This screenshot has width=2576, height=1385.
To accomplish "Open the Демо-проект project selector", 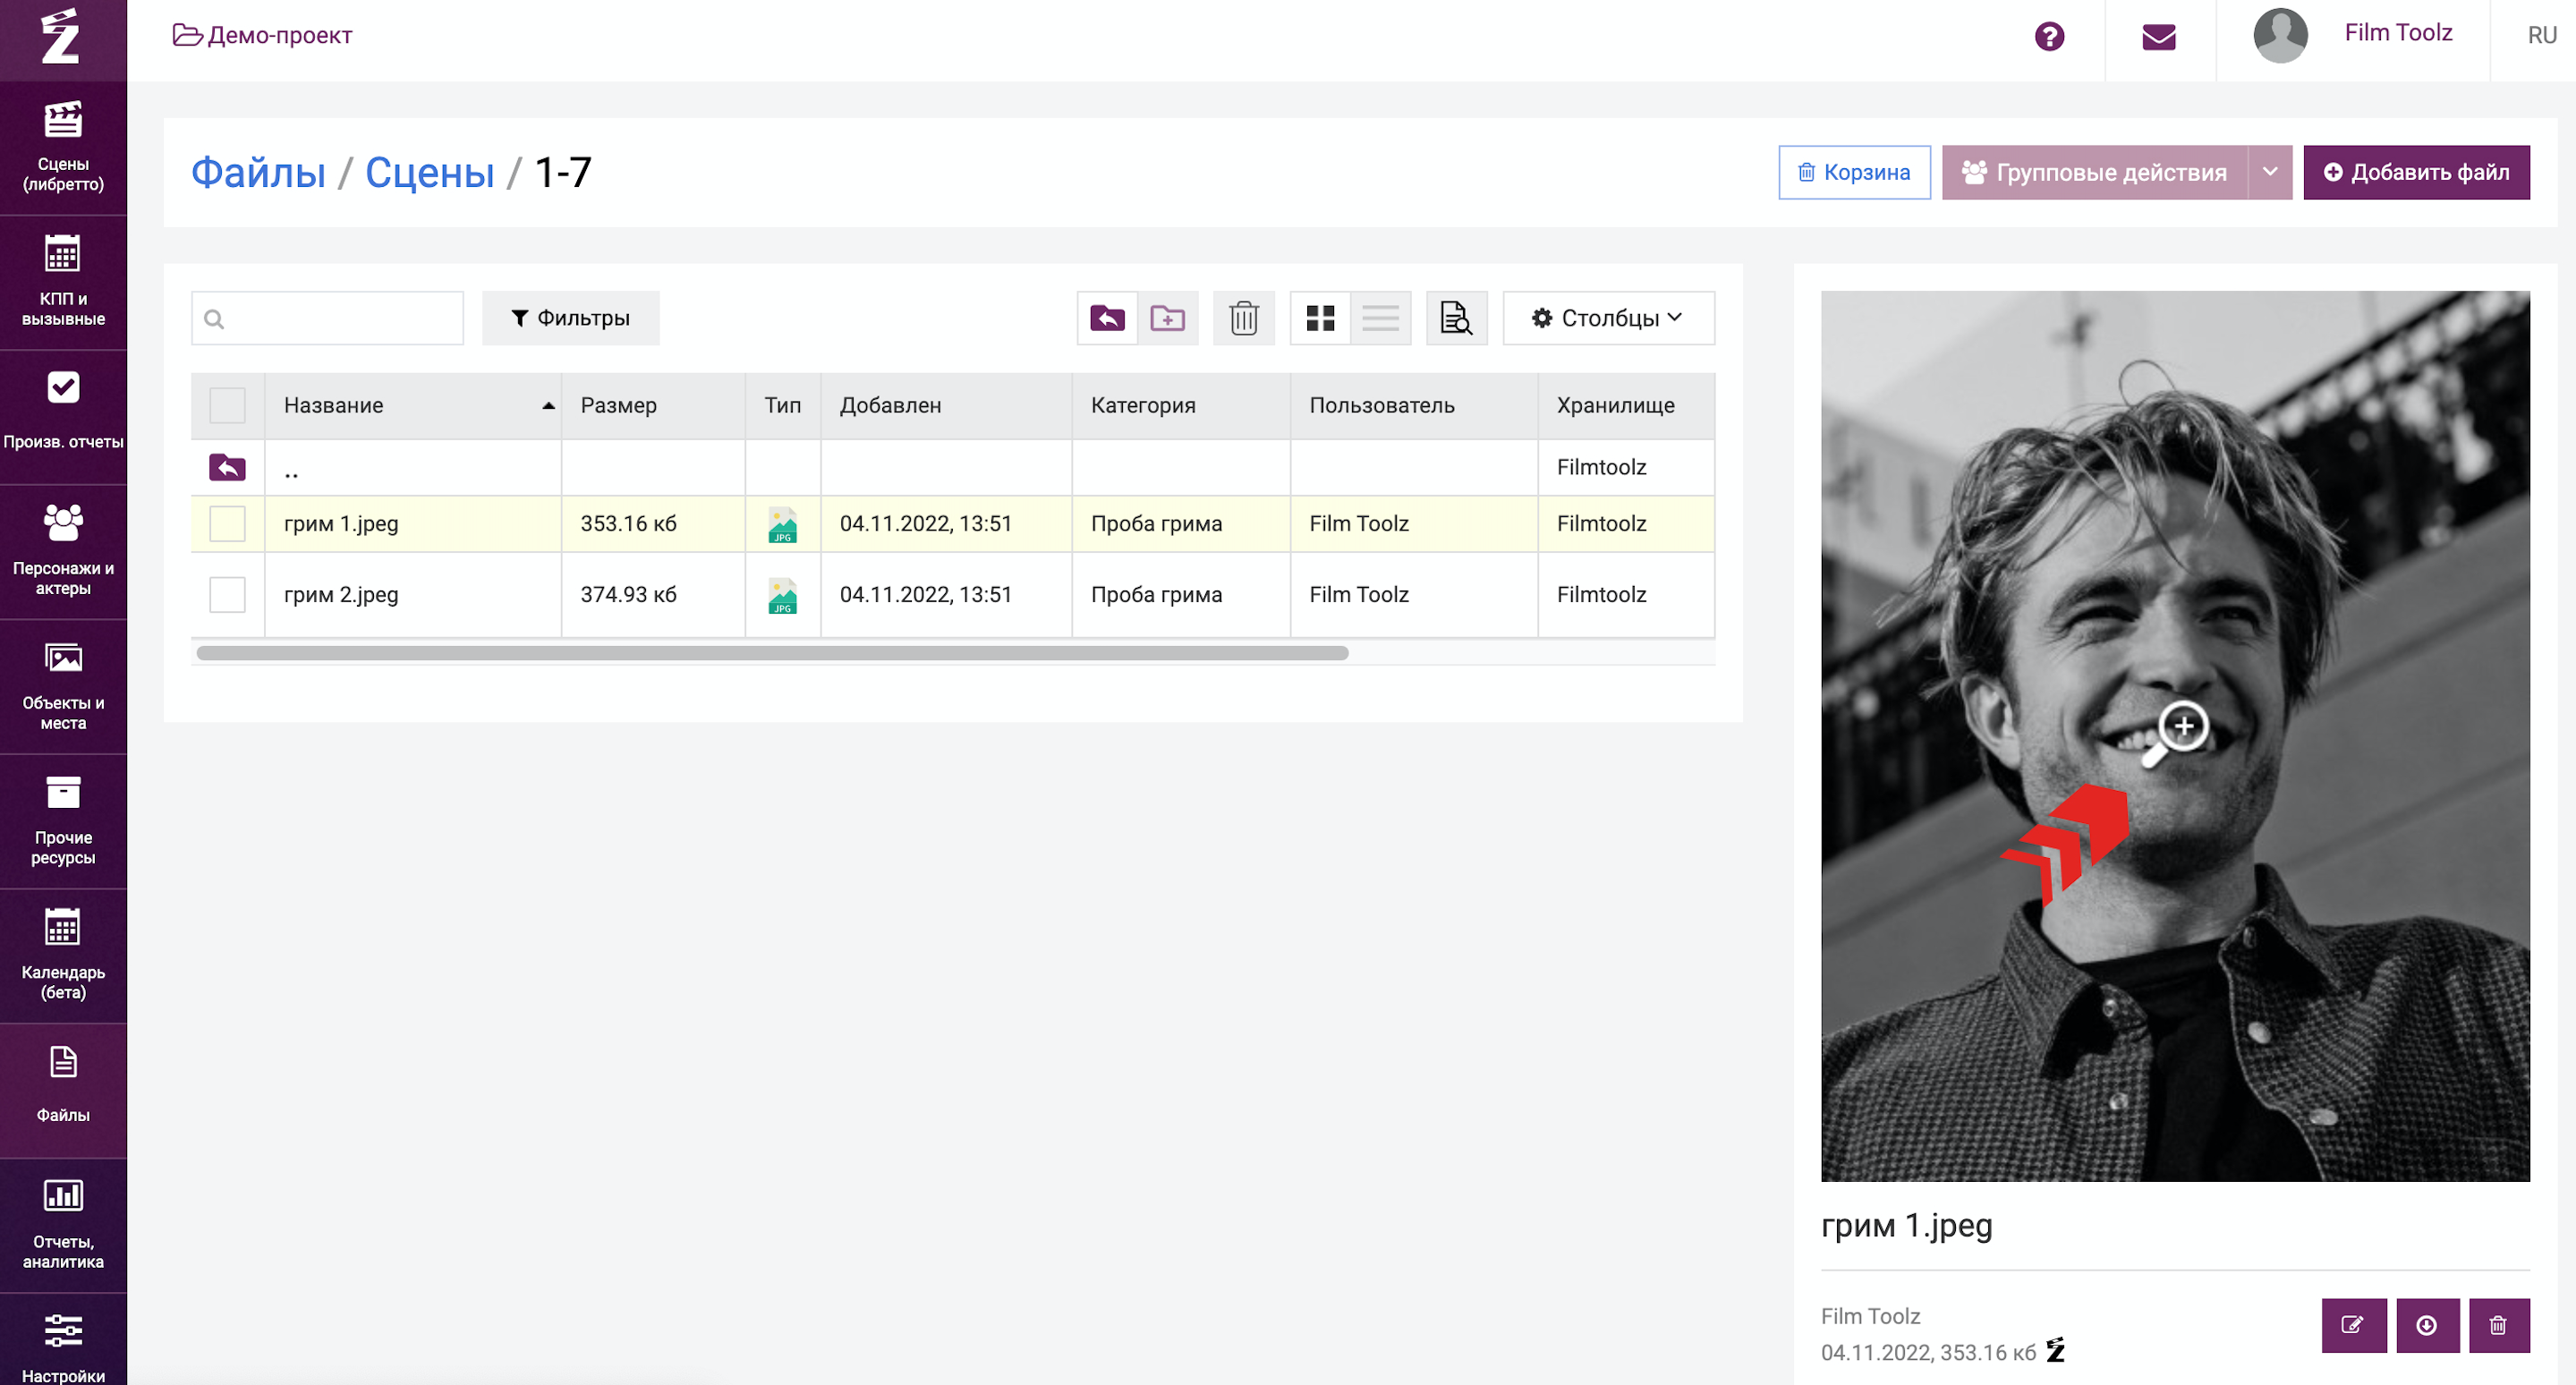I will (x=263, y=35).
